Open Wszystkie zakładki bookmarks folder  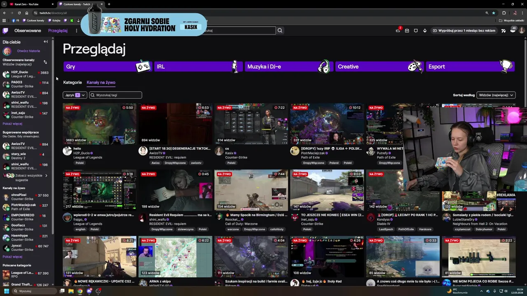click(511, 21)
